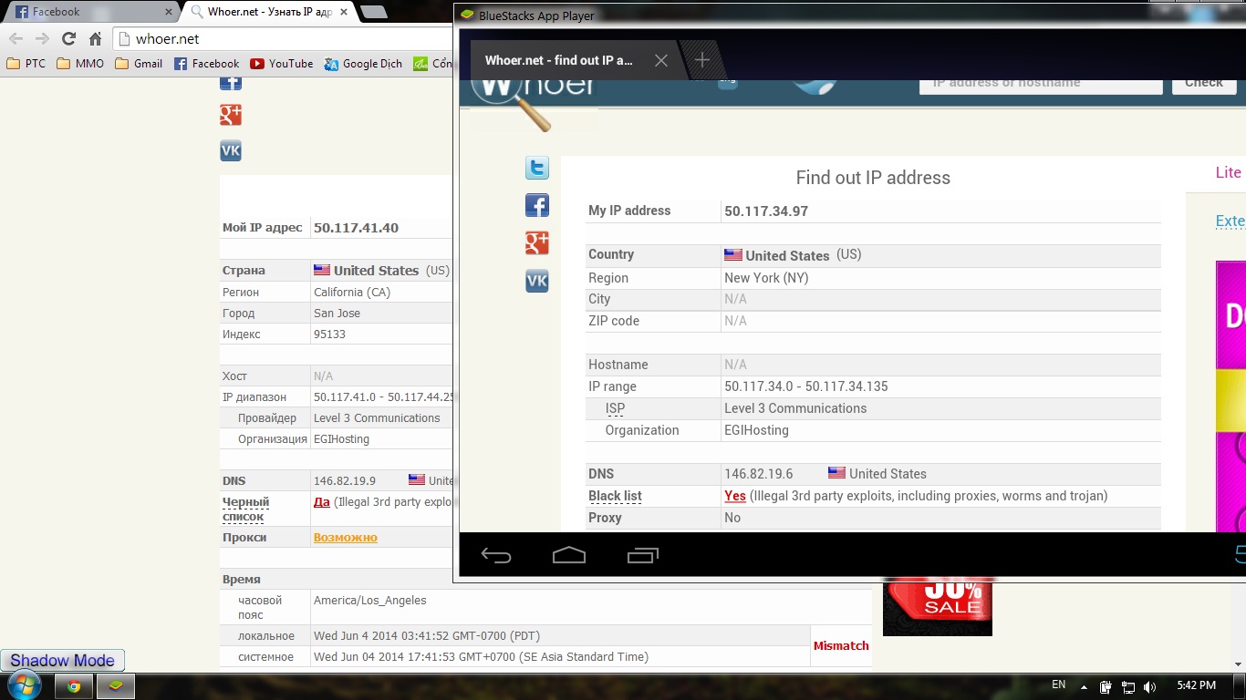Click the Android home button in BlueStacks

click(x=569, y=555)
